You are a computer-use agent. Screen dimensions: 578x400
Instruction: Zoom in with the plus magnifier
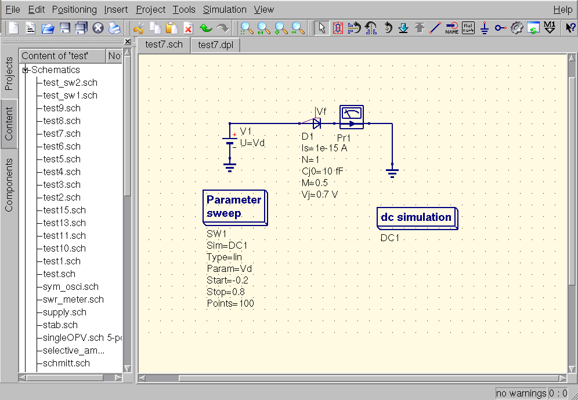pos(281,28)
